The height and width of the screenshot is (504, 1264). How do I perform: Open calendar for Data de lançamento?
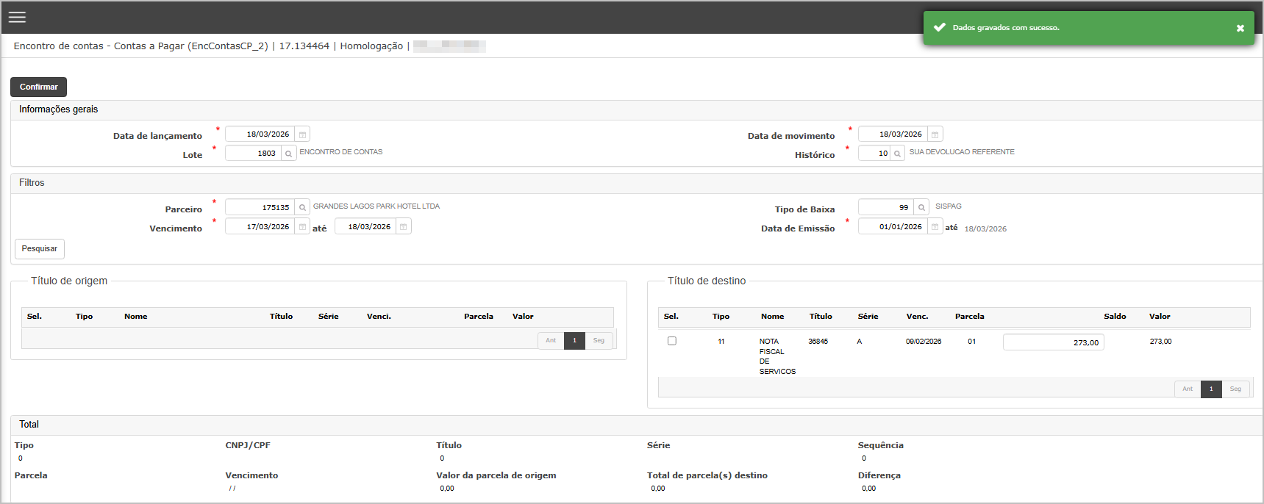tap(302, 134)
